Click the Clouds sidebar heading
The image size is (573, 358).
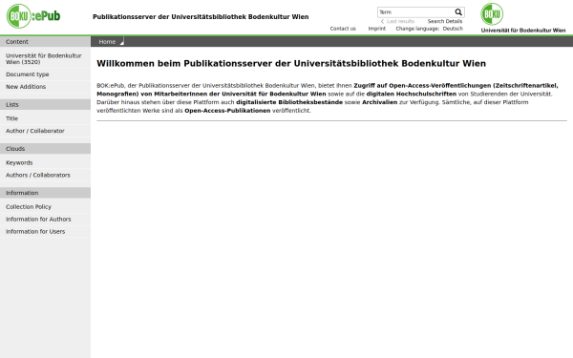coord(45,149)
